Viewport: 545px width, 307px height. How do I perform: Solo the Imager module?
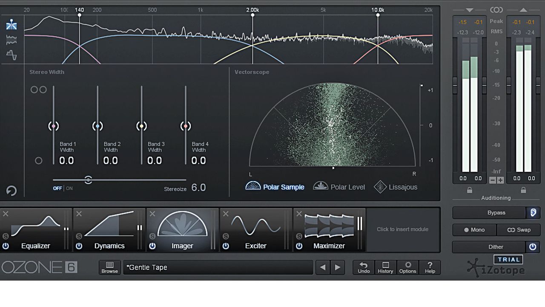[152, 236]
